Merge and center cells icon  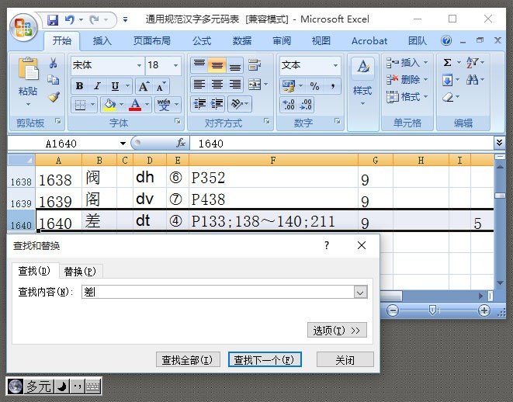[255, 85]
